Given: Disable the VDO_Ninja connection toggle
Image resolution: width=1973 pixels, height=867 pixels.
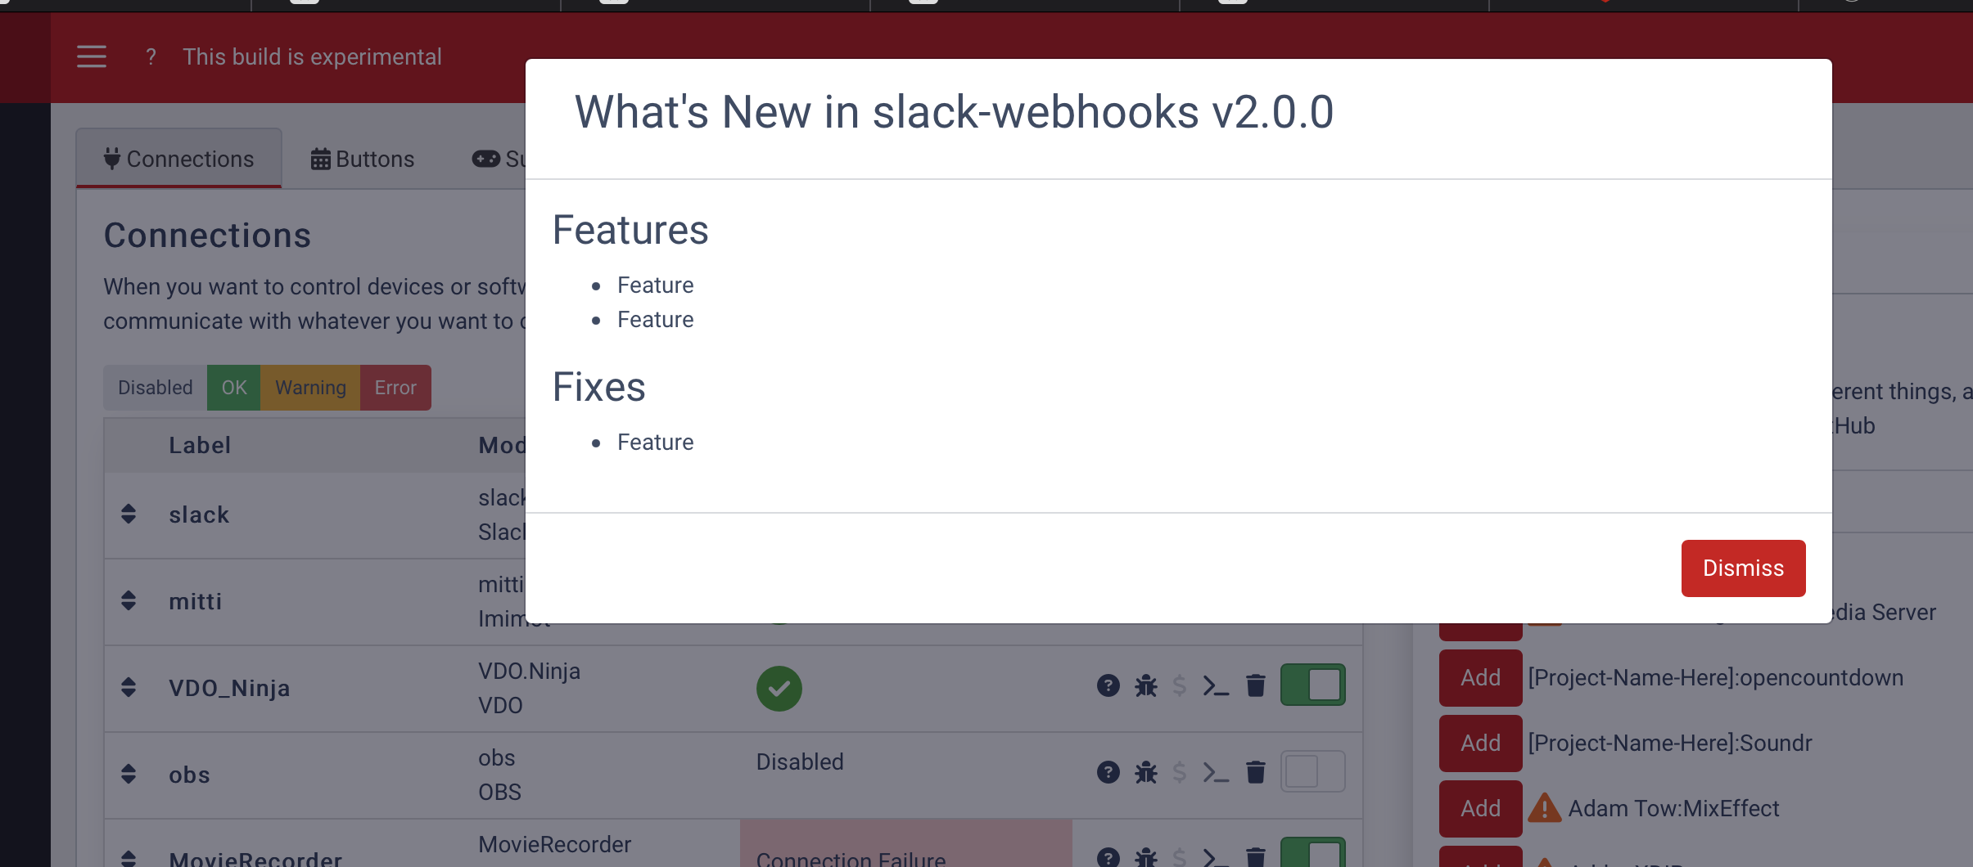Looking at the screenshot, I should click(x=1313, y=685).
